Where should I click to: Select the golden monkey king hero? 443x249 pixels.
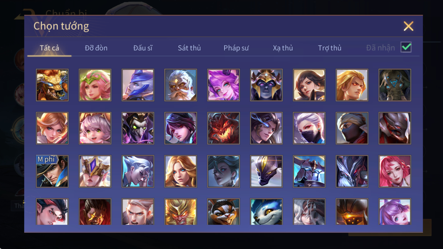pyautogui.click(x=181, y=211)
